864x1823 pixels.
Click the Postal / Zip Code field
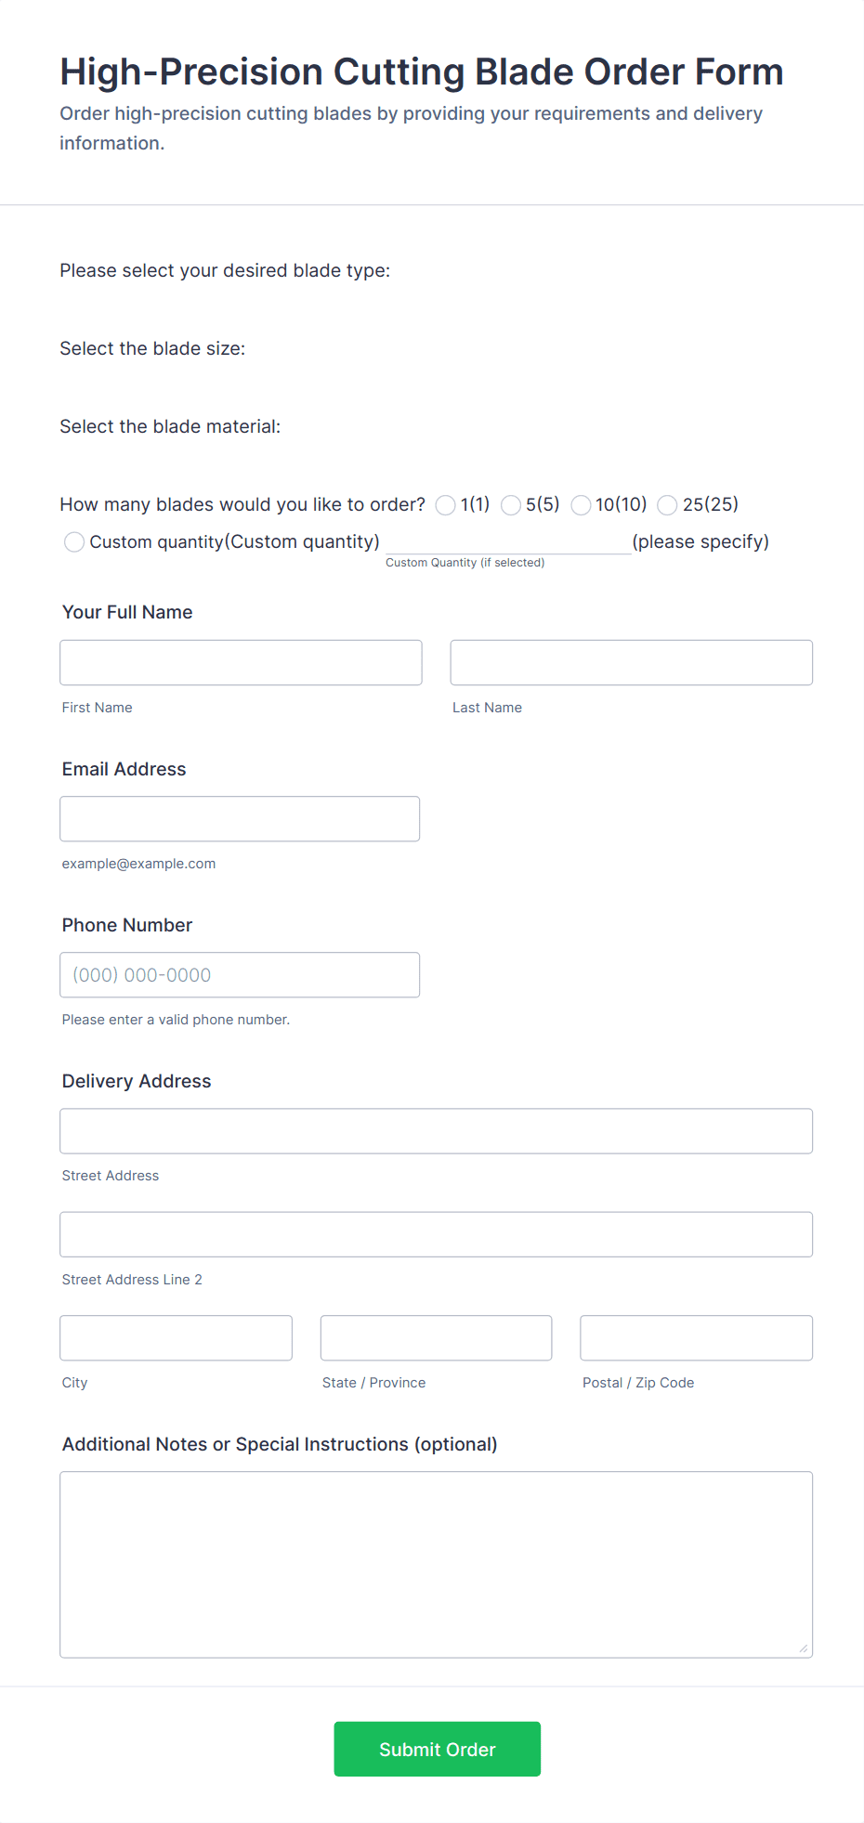click(695, 1337)
